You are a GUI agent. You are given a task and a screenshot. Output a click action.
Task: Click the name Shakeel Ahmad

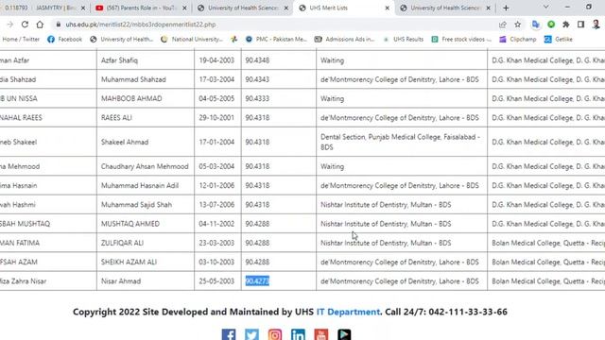[125, 142]
